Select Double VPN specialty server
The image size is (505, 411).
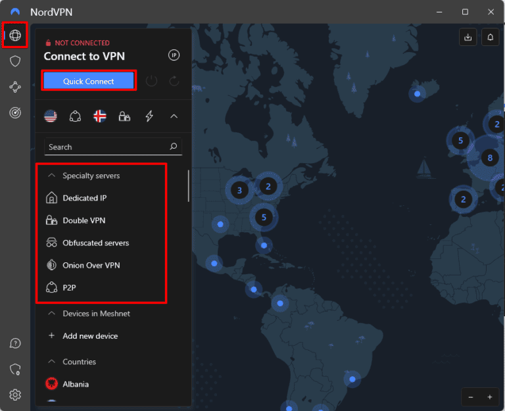click(84, 220)
